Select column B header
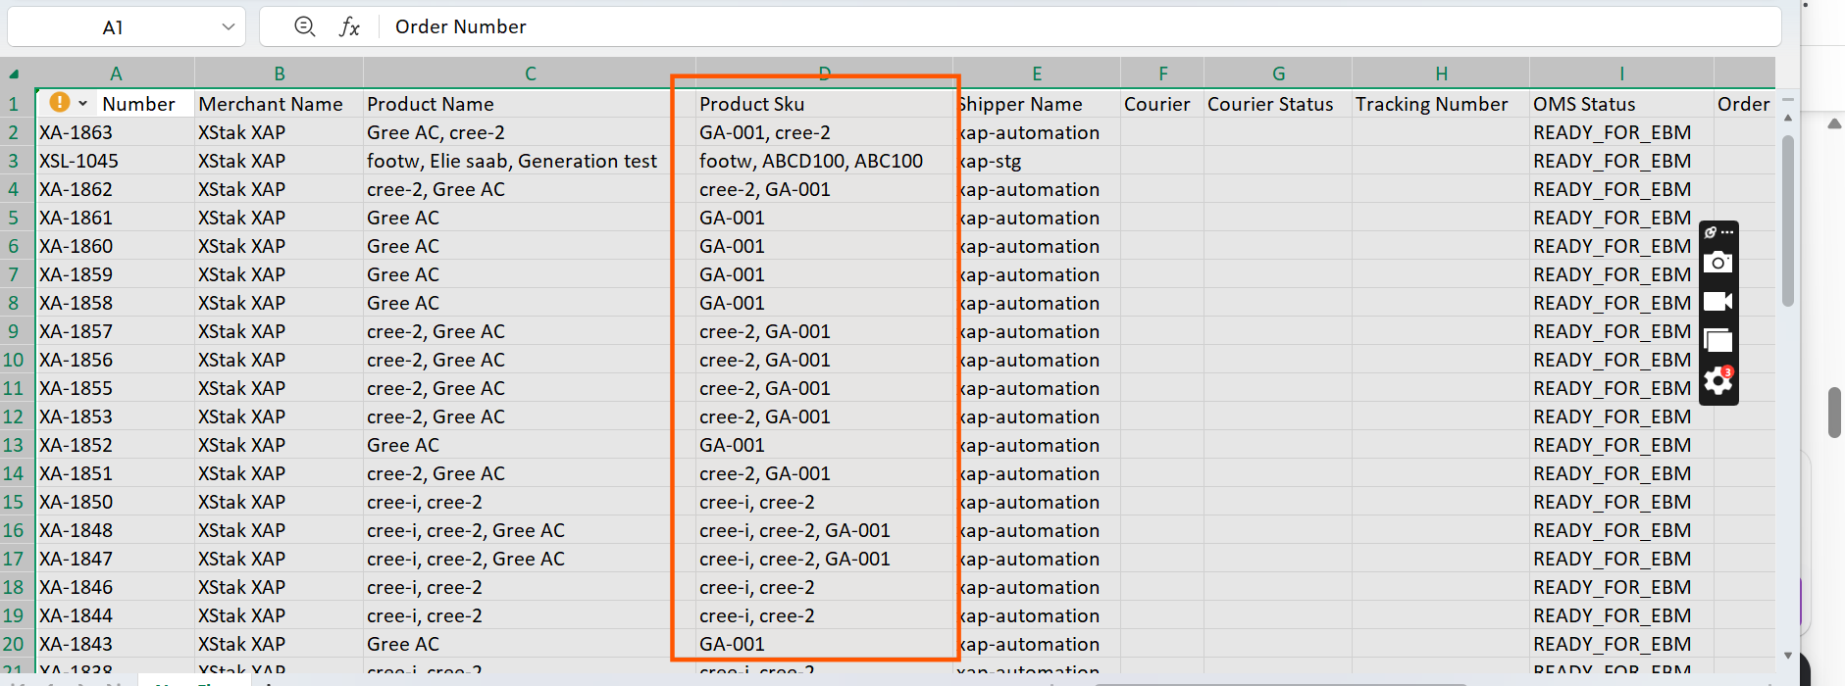The height and width of the screenshot is (686, 1845). click(280, 73)
